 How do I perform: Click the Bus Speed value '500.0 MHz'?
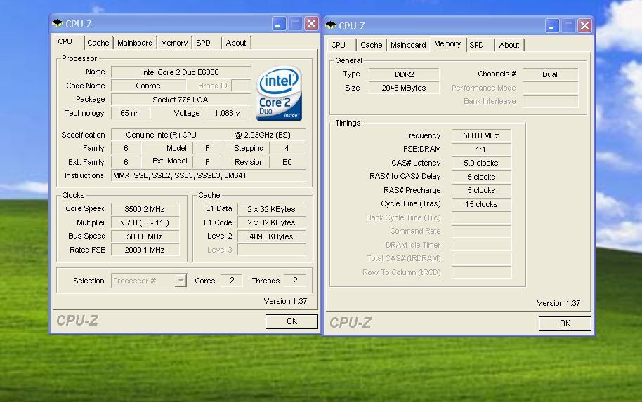coord(145,236)
